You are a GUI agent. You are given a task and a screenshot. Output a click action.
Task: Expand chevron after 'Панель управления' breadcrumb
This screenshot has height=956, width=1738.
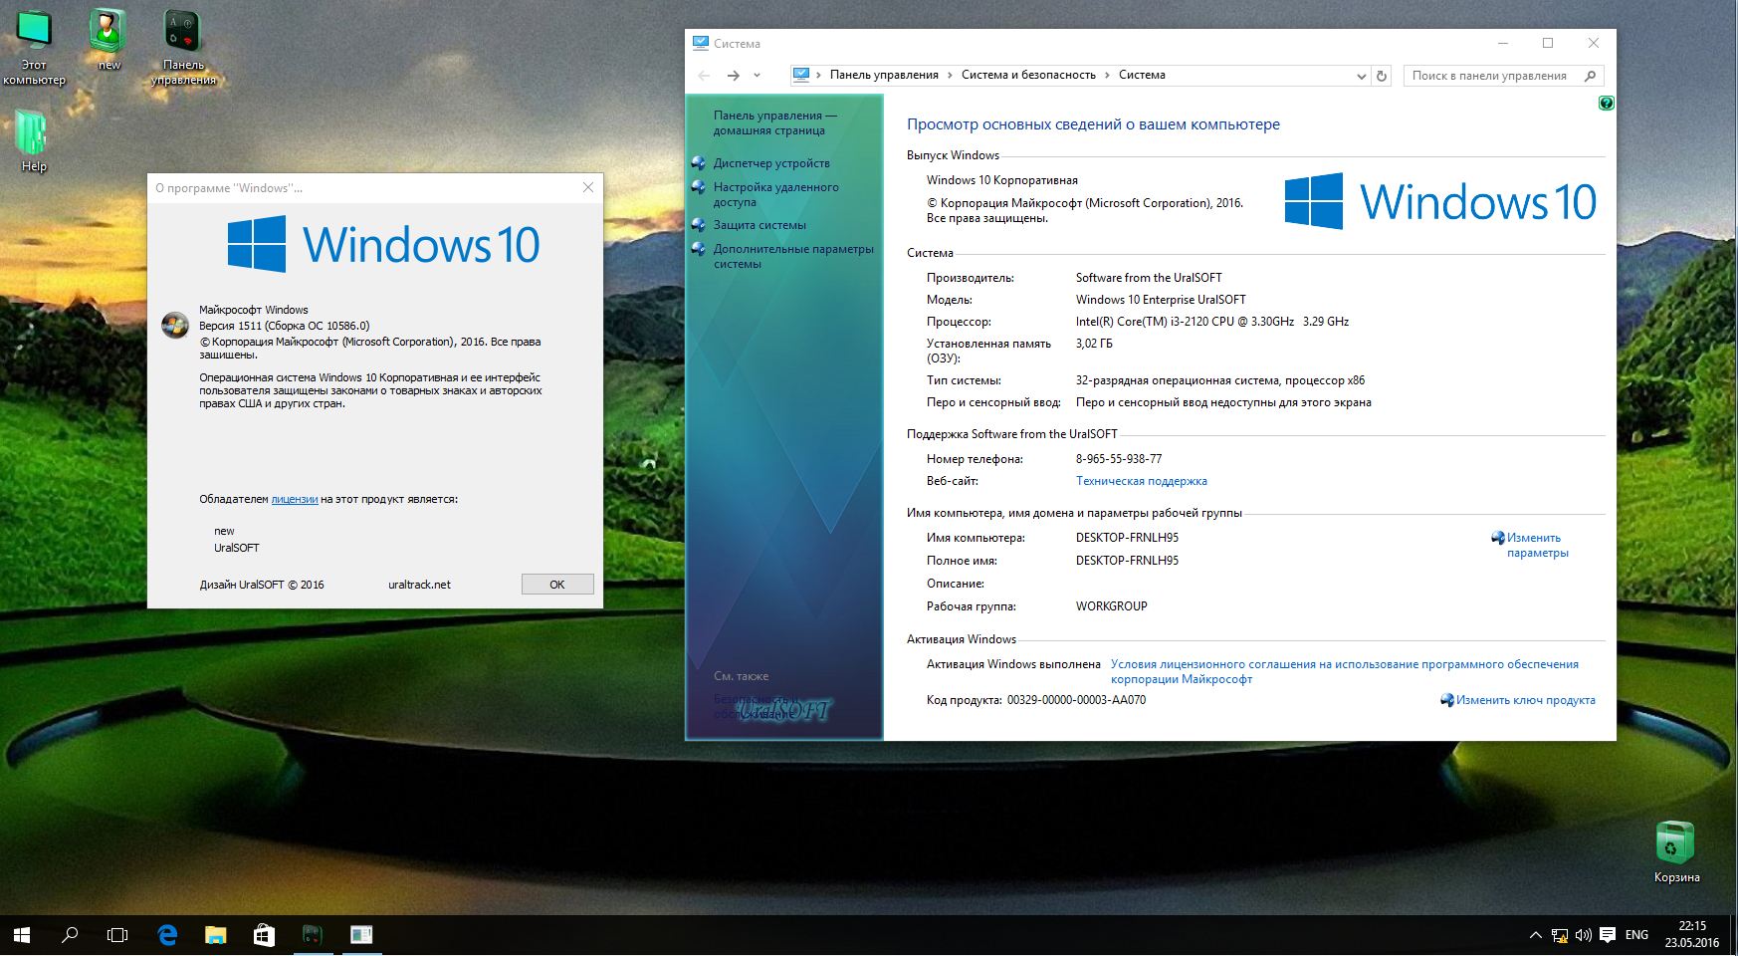coord(951,75)
